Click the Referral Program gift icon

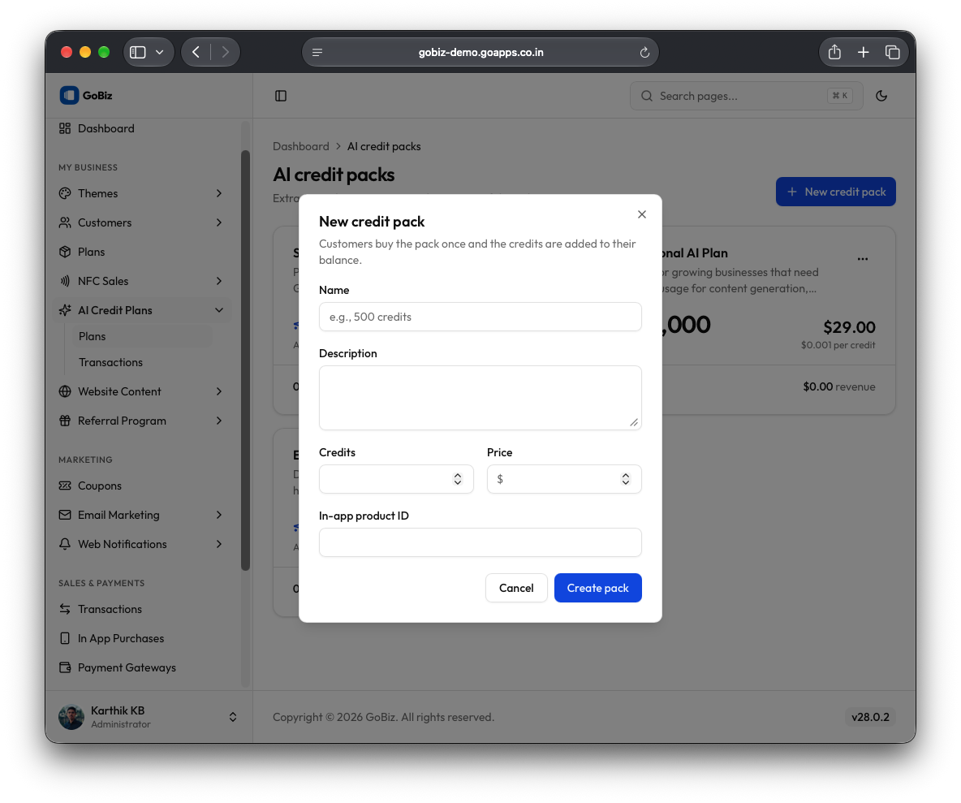click(64, 421)
